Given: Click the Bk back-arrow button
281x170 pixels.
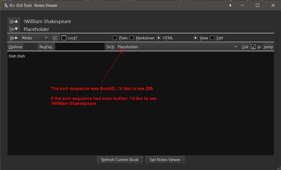Looking at the screenshot, I should (x=14, y=38).
